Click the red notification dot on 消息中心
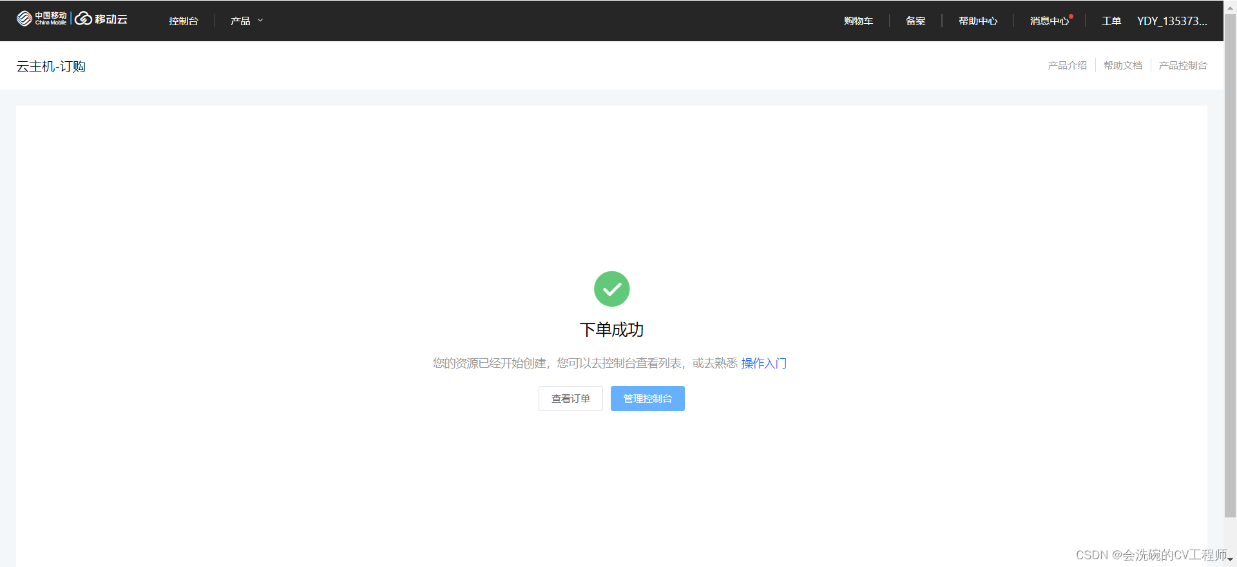This screenshot has width=1237, height=567. pyautogui.click(x=1071, y=16)
